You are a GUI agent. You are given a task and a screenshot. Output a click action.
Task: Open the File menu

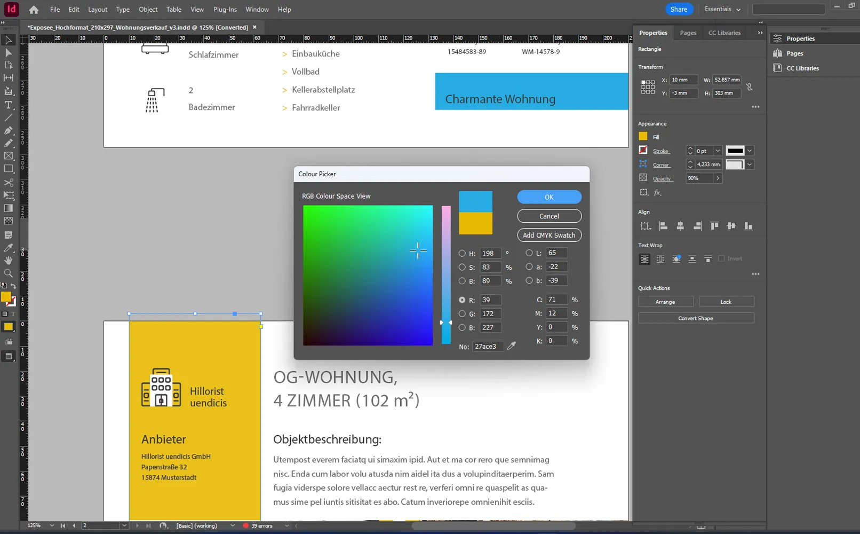[x=55, y=10]
